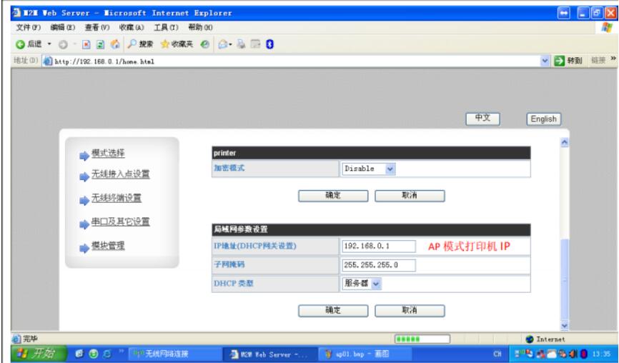Expand the DHCP 类型 dropdown

click(x=362, y=284)
